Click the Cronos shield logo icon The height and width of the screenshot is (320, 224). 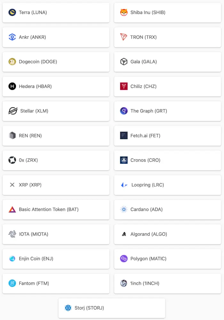pos(124,160)
